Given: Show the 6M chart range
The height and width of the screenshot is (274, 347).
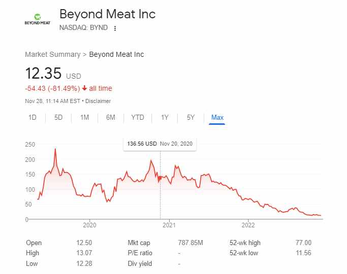Looking at the screenshot, I should 110,118.
